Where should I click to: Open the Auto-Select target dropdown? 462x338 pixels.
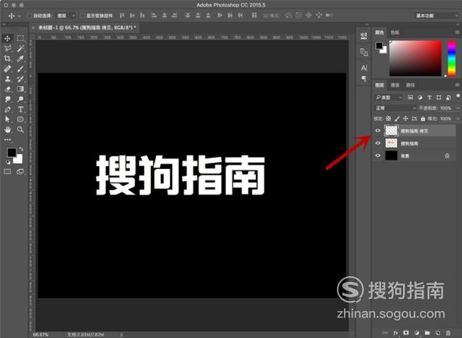66,16
